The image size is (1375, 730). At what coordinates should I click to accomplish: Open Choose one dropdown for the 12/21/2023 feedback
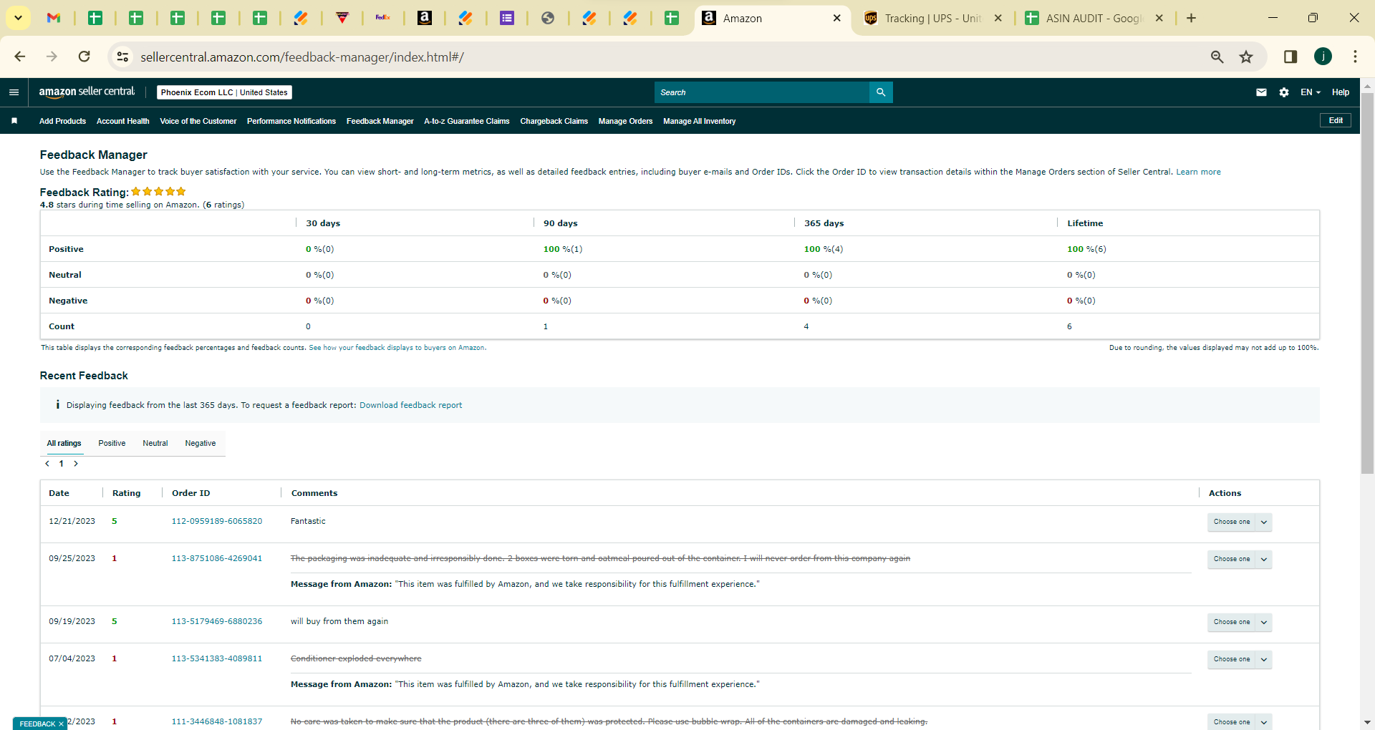click(1240, 522)
